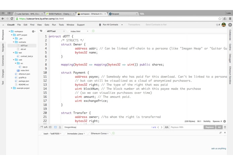
Task: Open Navigate side panel
Action: (3, 47)
